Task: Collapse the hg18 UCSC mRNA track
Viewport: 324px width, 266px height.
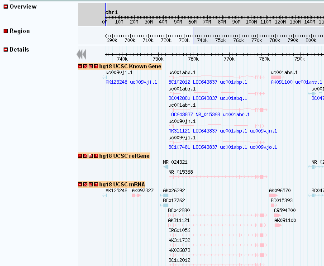Action: (x=80, y=185)
